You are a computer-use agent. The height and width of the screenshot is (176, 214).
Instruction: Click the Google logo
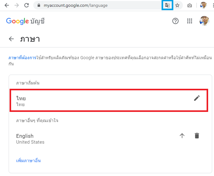(x=17, y=21)
